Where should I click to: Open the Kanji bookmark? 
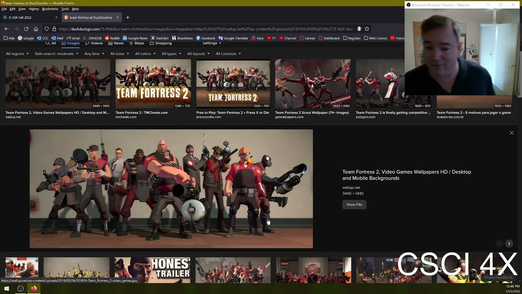[x=258, y=38]
